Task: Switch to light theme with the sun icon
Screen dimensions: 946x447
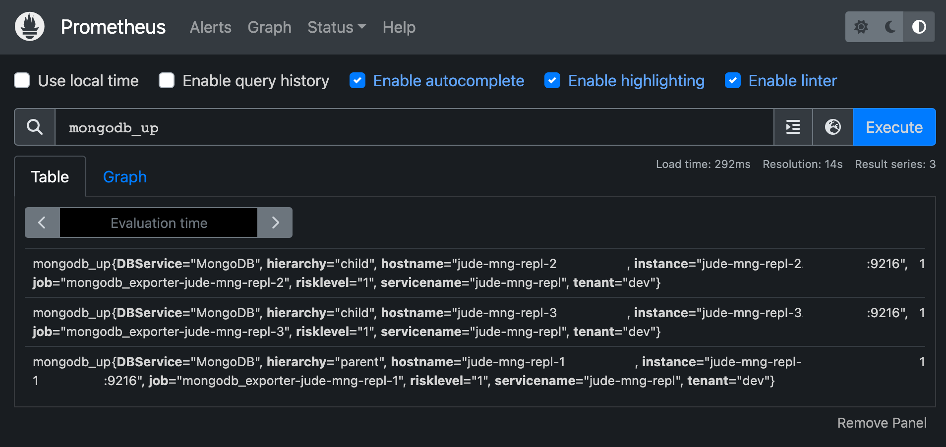Action: [861, 27]
